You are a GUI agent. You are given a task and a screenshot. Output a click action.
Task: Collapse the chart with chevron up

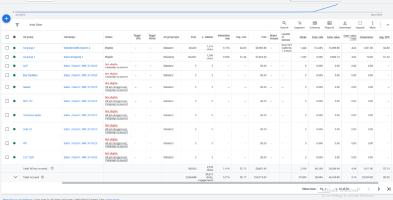tap(387, 25)
